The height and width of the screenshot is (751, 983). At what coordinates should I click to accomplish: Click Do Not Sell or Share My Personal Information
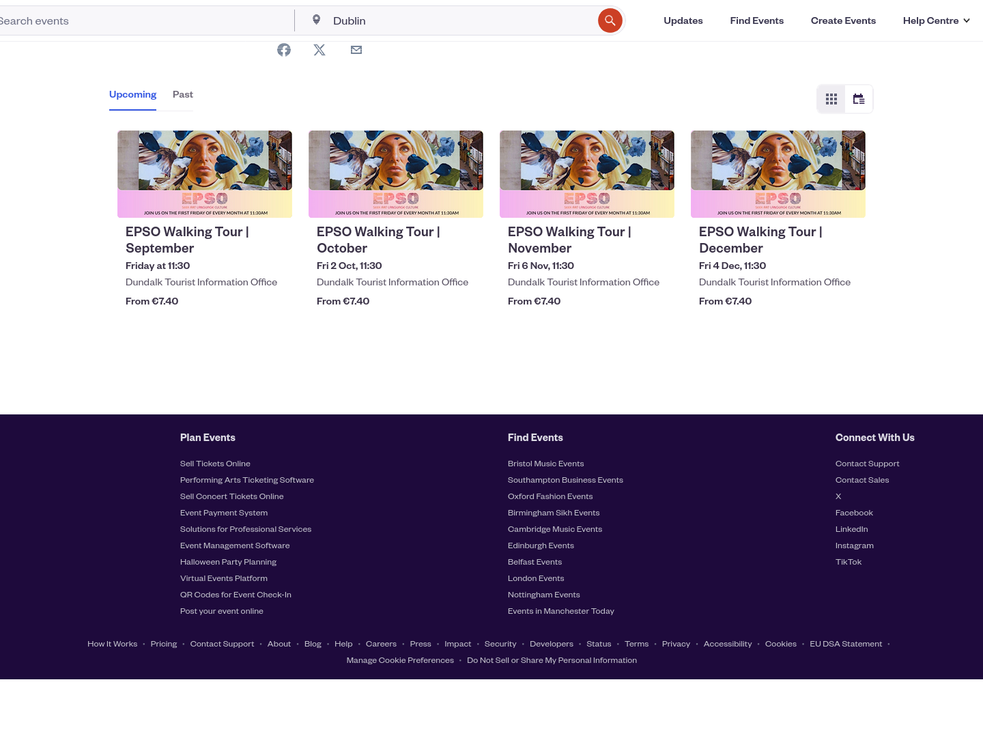click(552, 660)
